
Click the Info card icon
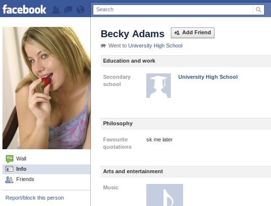tap(9, 169)
